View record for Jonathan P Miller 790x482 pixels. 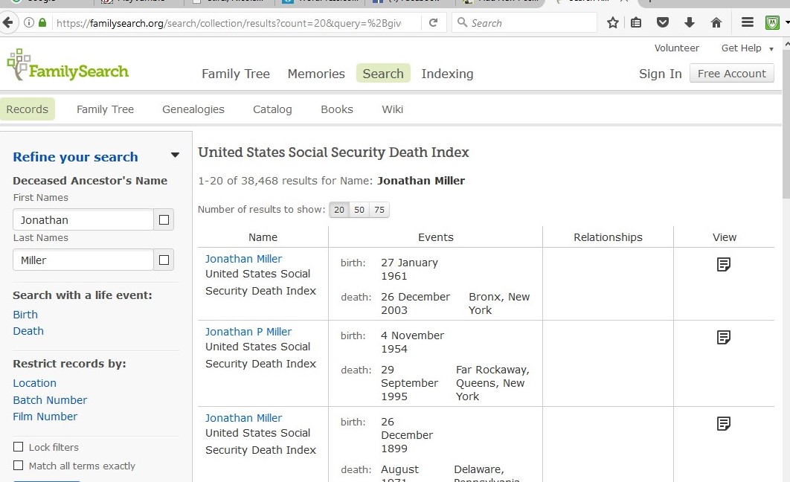click(724, 337)
